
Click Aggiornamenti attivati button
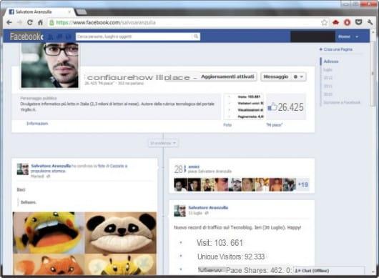[227, 76]
